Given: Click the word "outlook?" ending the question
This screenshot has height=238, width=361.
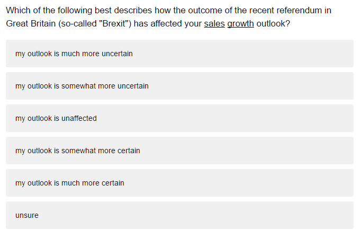Looking at the screenshot, I should click(273, 23).
